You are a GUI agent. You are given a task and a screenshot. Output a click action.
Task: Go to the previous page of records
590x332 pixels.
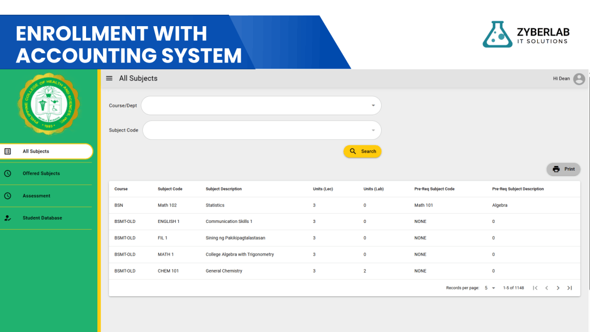(546, 288)
